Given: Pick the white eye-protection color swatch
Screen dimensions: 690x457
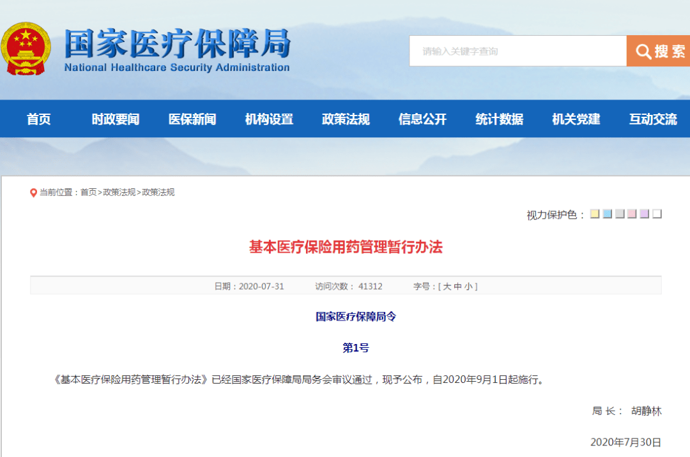Looking at the screenshot, I should click(x=657, y=214).
